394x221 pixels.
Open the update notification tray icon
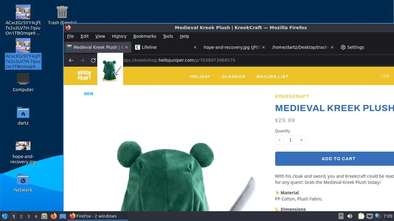[x=377, y=216]
